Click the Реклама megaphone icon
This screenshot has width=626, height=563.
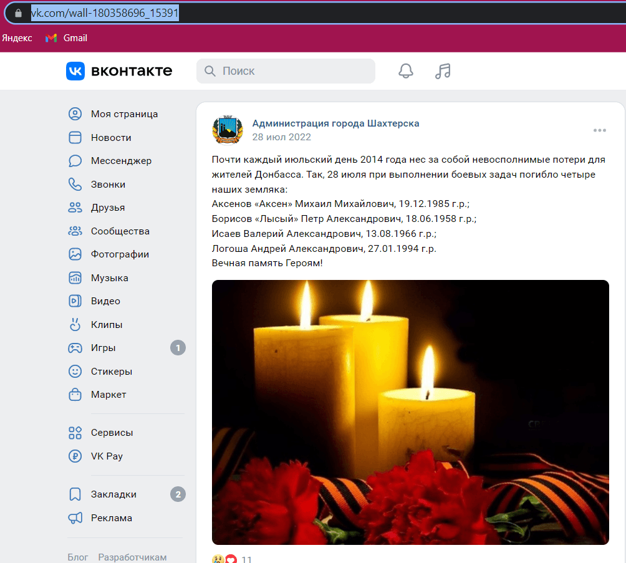click(x=75, y=518)
